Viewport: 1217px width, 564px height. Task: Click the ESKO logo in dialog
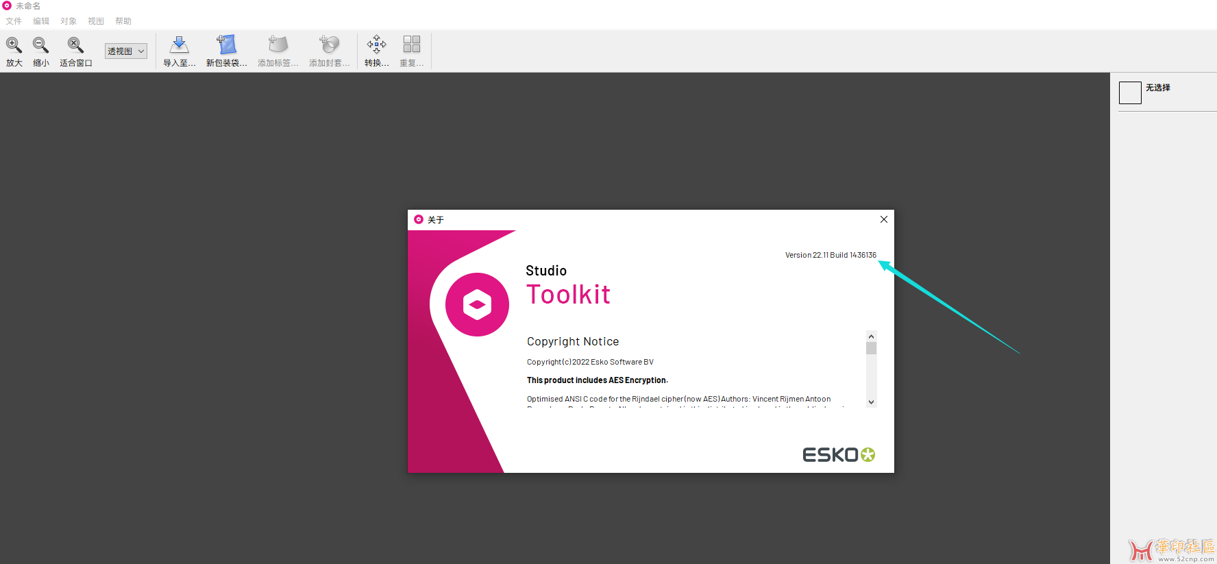pyautogui.click(x=839, y=455)
